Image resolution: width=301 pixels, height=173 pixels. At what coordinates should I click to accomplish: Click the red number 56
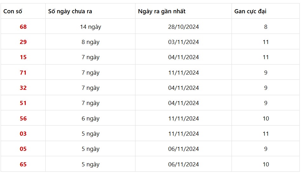coord(23,119)
